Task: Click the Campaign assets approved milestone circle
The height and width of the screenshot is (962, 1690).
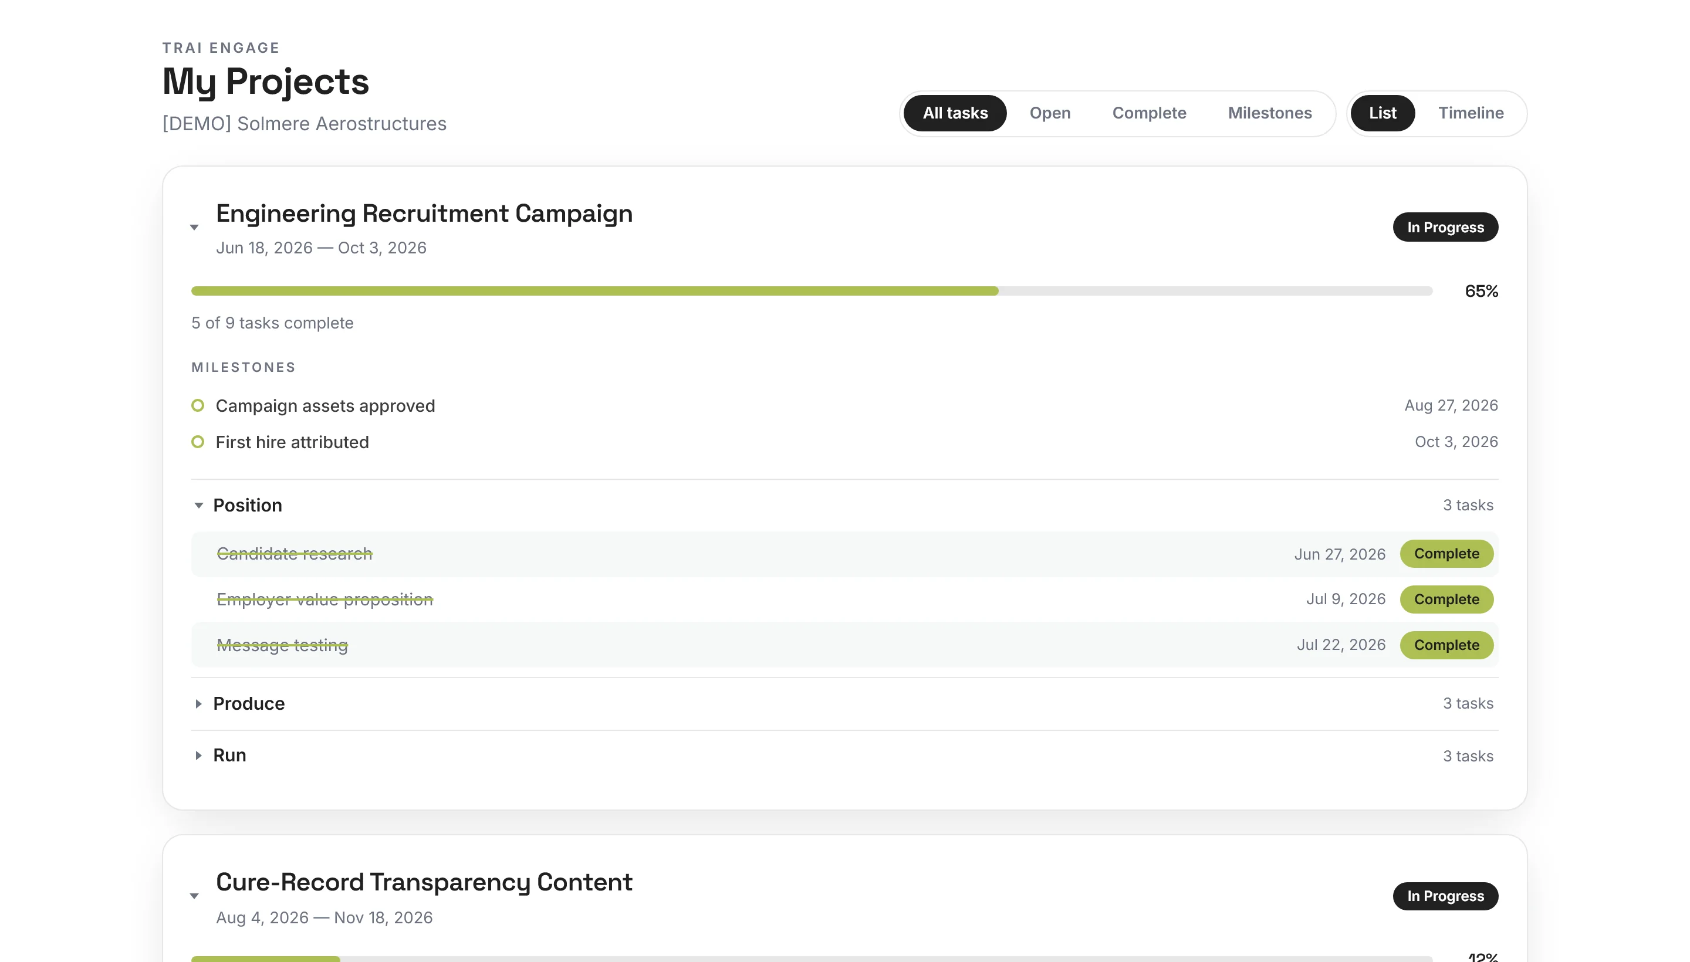Action: [198, 405]
